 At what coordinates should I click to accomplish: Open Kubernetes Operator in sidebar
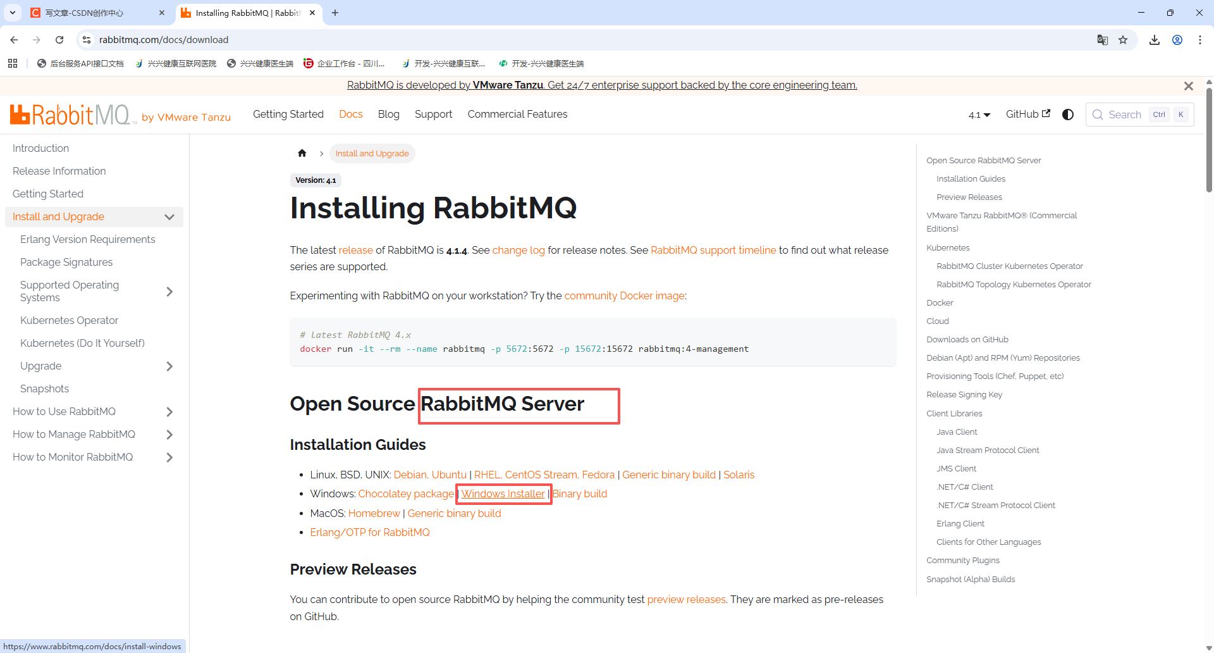tap(69, 320)
